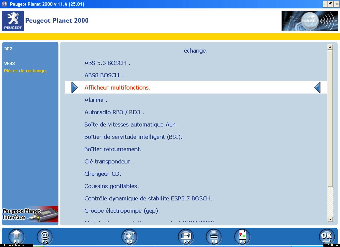Click the Peugeot lion logo
Image resolution: width=340 pixels, height=247 pixels.
click(x=13, y=21)
